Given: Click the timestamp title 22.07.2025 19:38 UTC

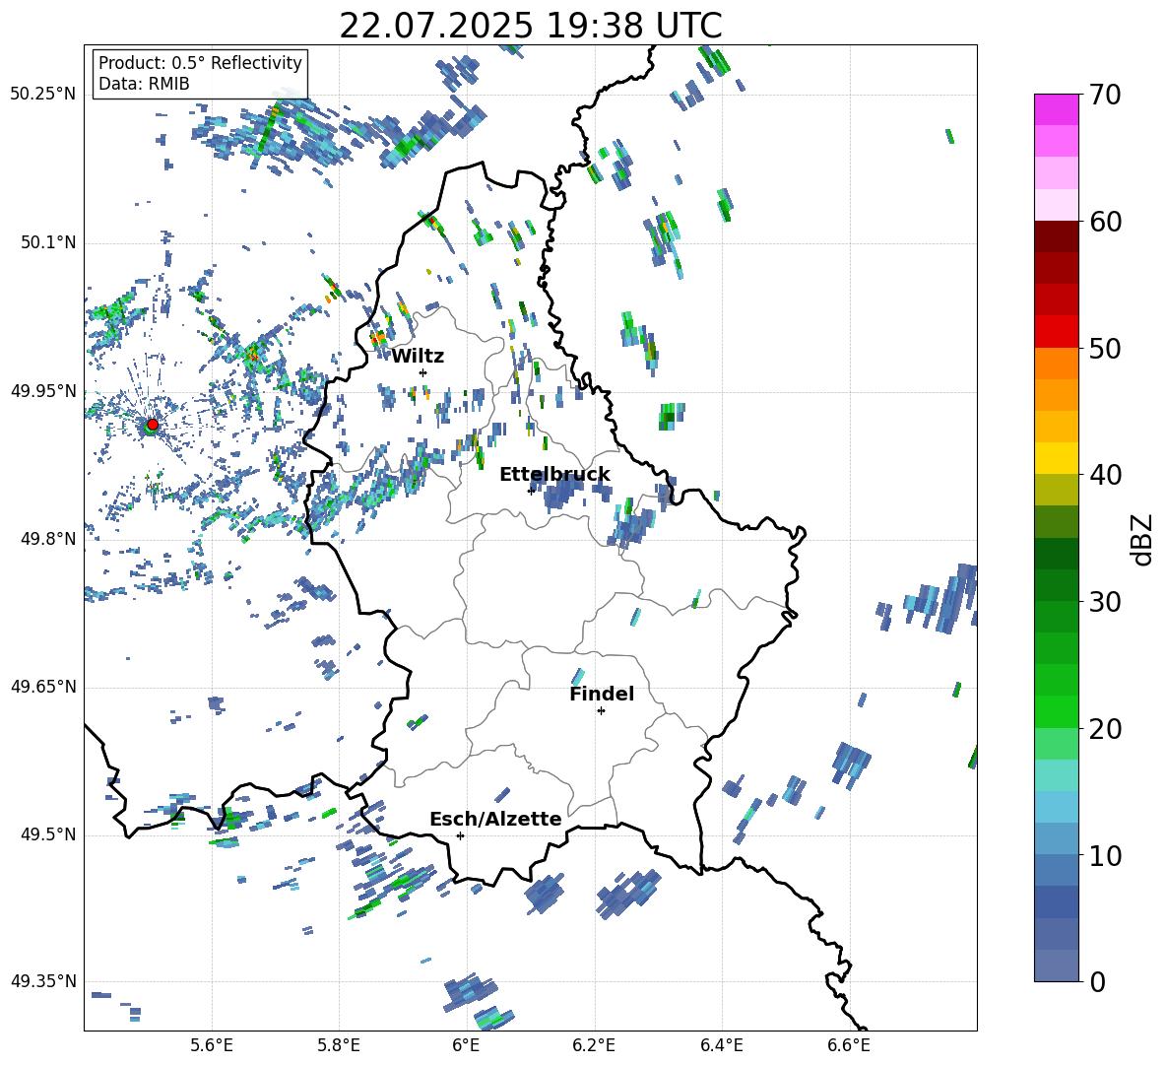Looking at the screenshot, I should click(x=531, y=26).
